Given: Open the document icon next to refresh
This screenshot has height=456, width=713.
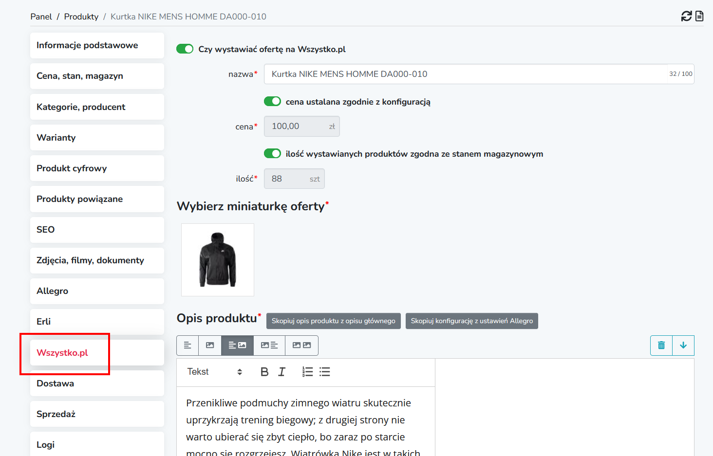Looking at the screenshot, I should [699, 16].
